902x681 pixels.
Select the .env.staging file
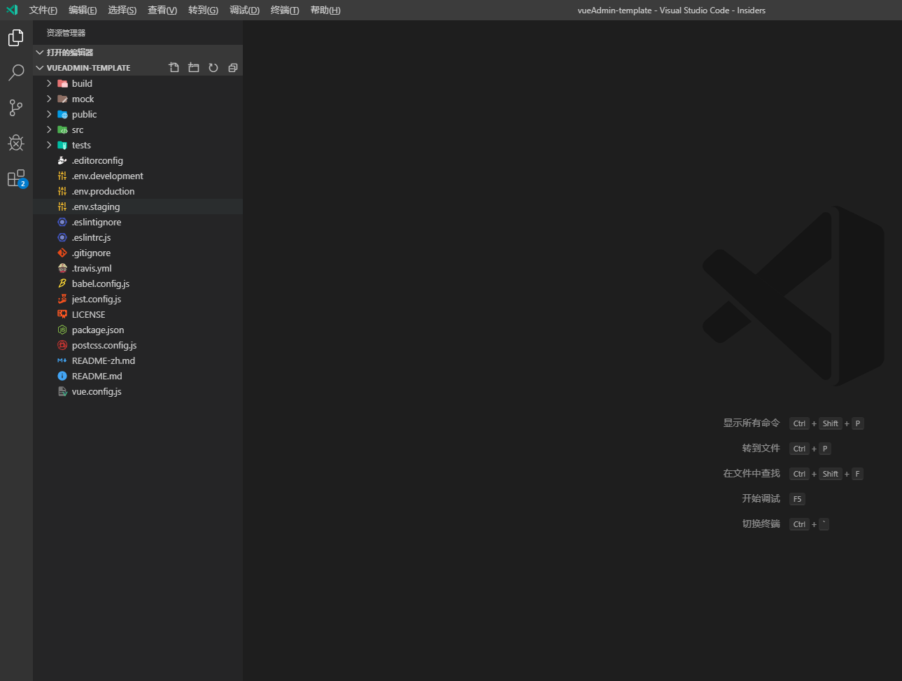(x=138, y=206)
